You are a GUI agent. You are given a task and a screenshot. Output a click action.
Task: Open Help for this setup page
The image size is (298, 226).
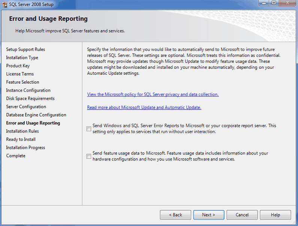tap(276, 215)
